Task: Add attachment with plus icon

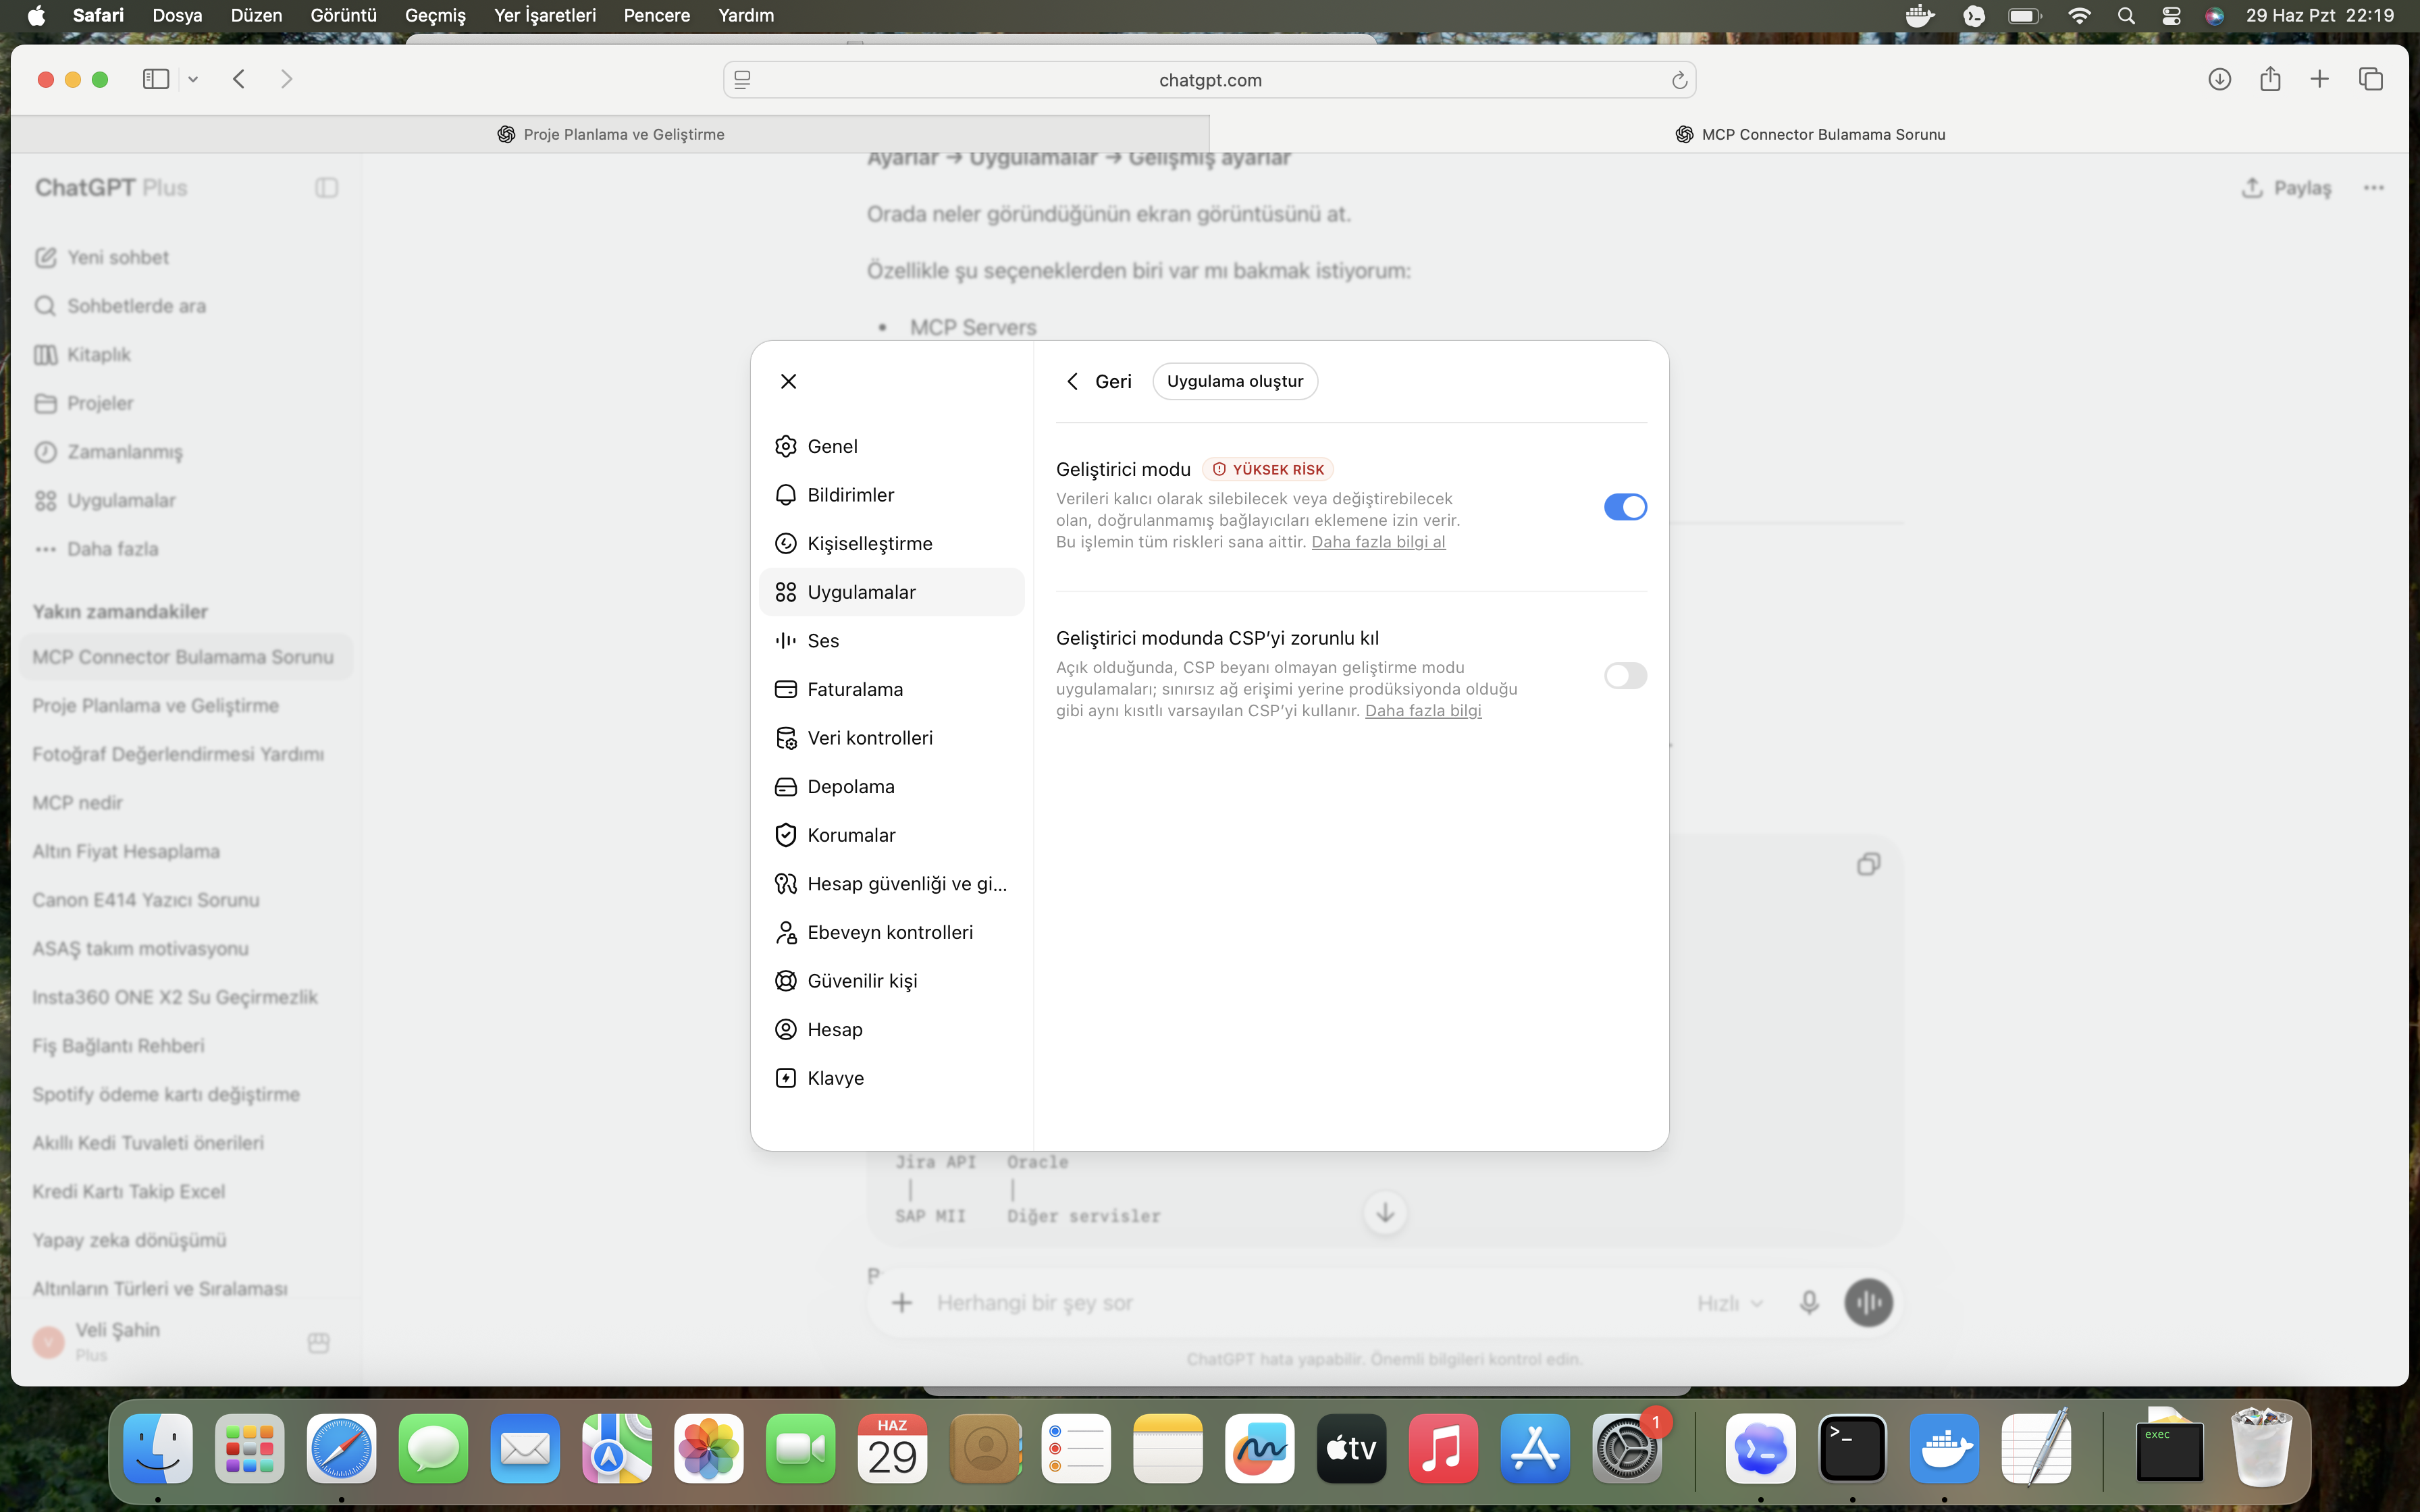Action: (902, 1303)
